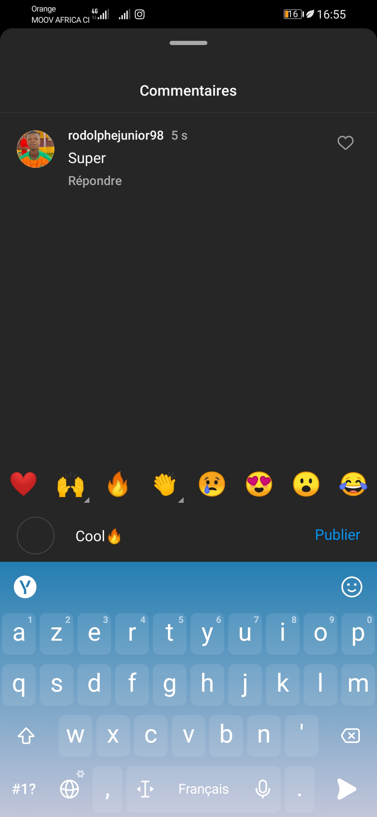Screen dimensions: 377x817
Task: Tap the comments sheet drag handle
Action: (x=188, y=43)
